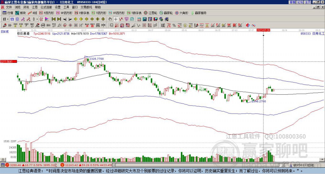Open 赢家服务 with the dollar icon

coord(199,13)
